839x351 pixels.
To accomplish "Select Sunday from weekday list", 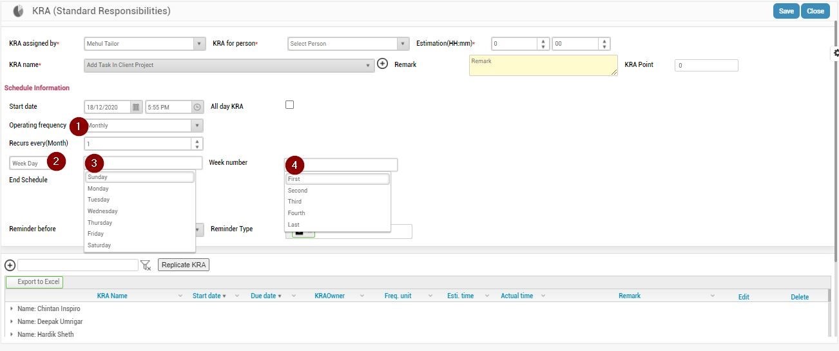I will tap(140, 177).
